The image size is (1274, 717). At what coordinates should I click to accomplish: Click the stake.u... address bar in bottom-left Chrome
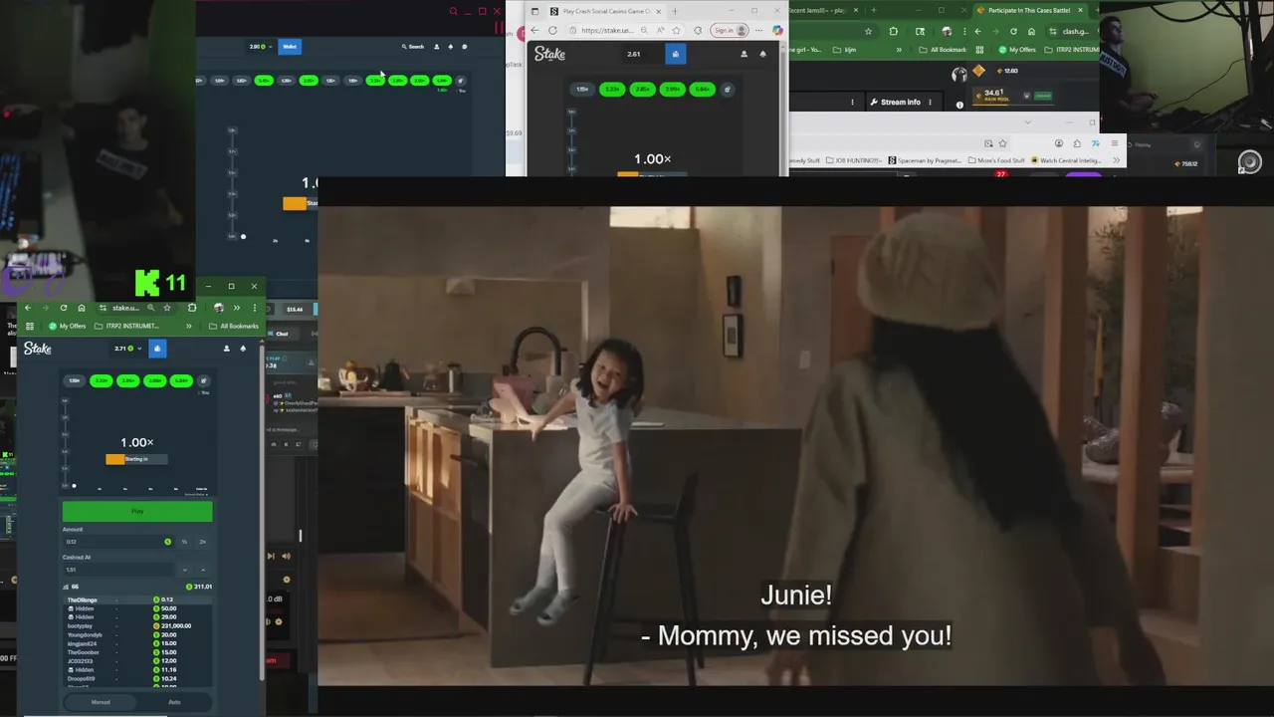[125, 308]
